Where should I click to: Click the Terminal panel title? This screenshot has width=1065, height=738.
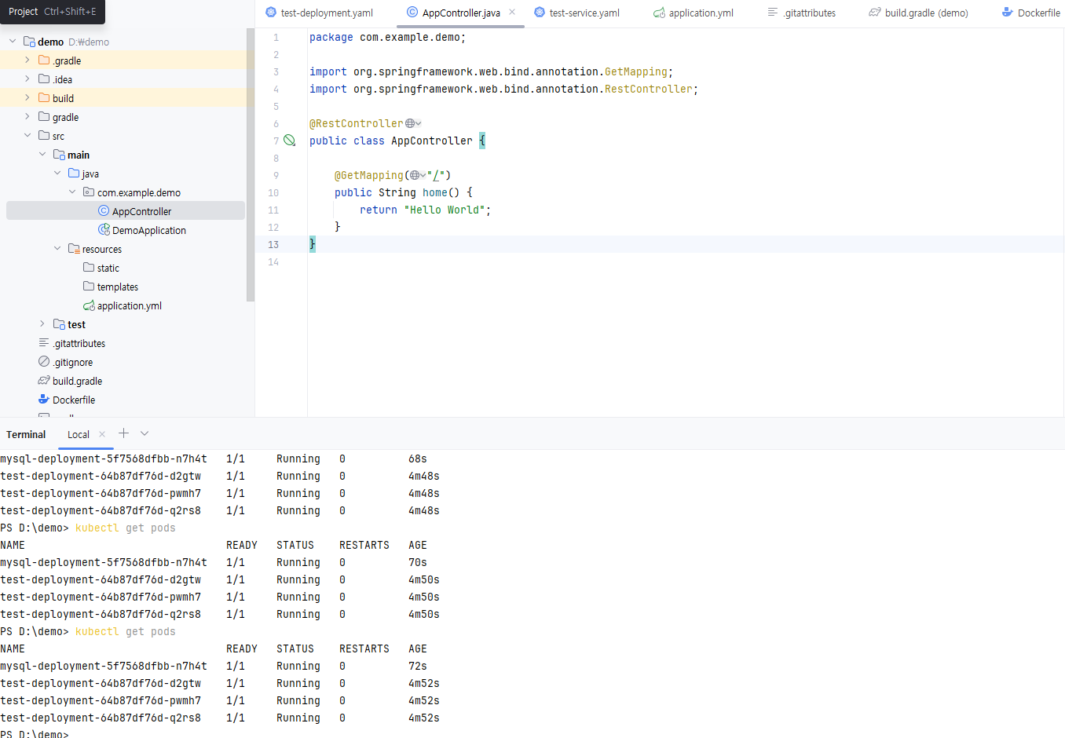pyautogui.click(x=26, y=434)
